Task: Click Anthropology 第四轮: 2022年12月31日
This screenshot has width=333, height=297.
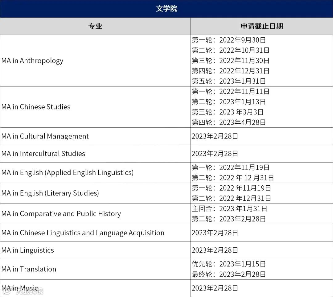Action: point(231,71)
